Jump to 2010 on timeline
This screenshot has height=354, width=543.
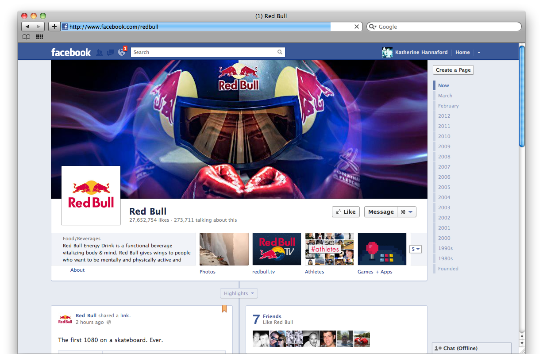[444, 136]
